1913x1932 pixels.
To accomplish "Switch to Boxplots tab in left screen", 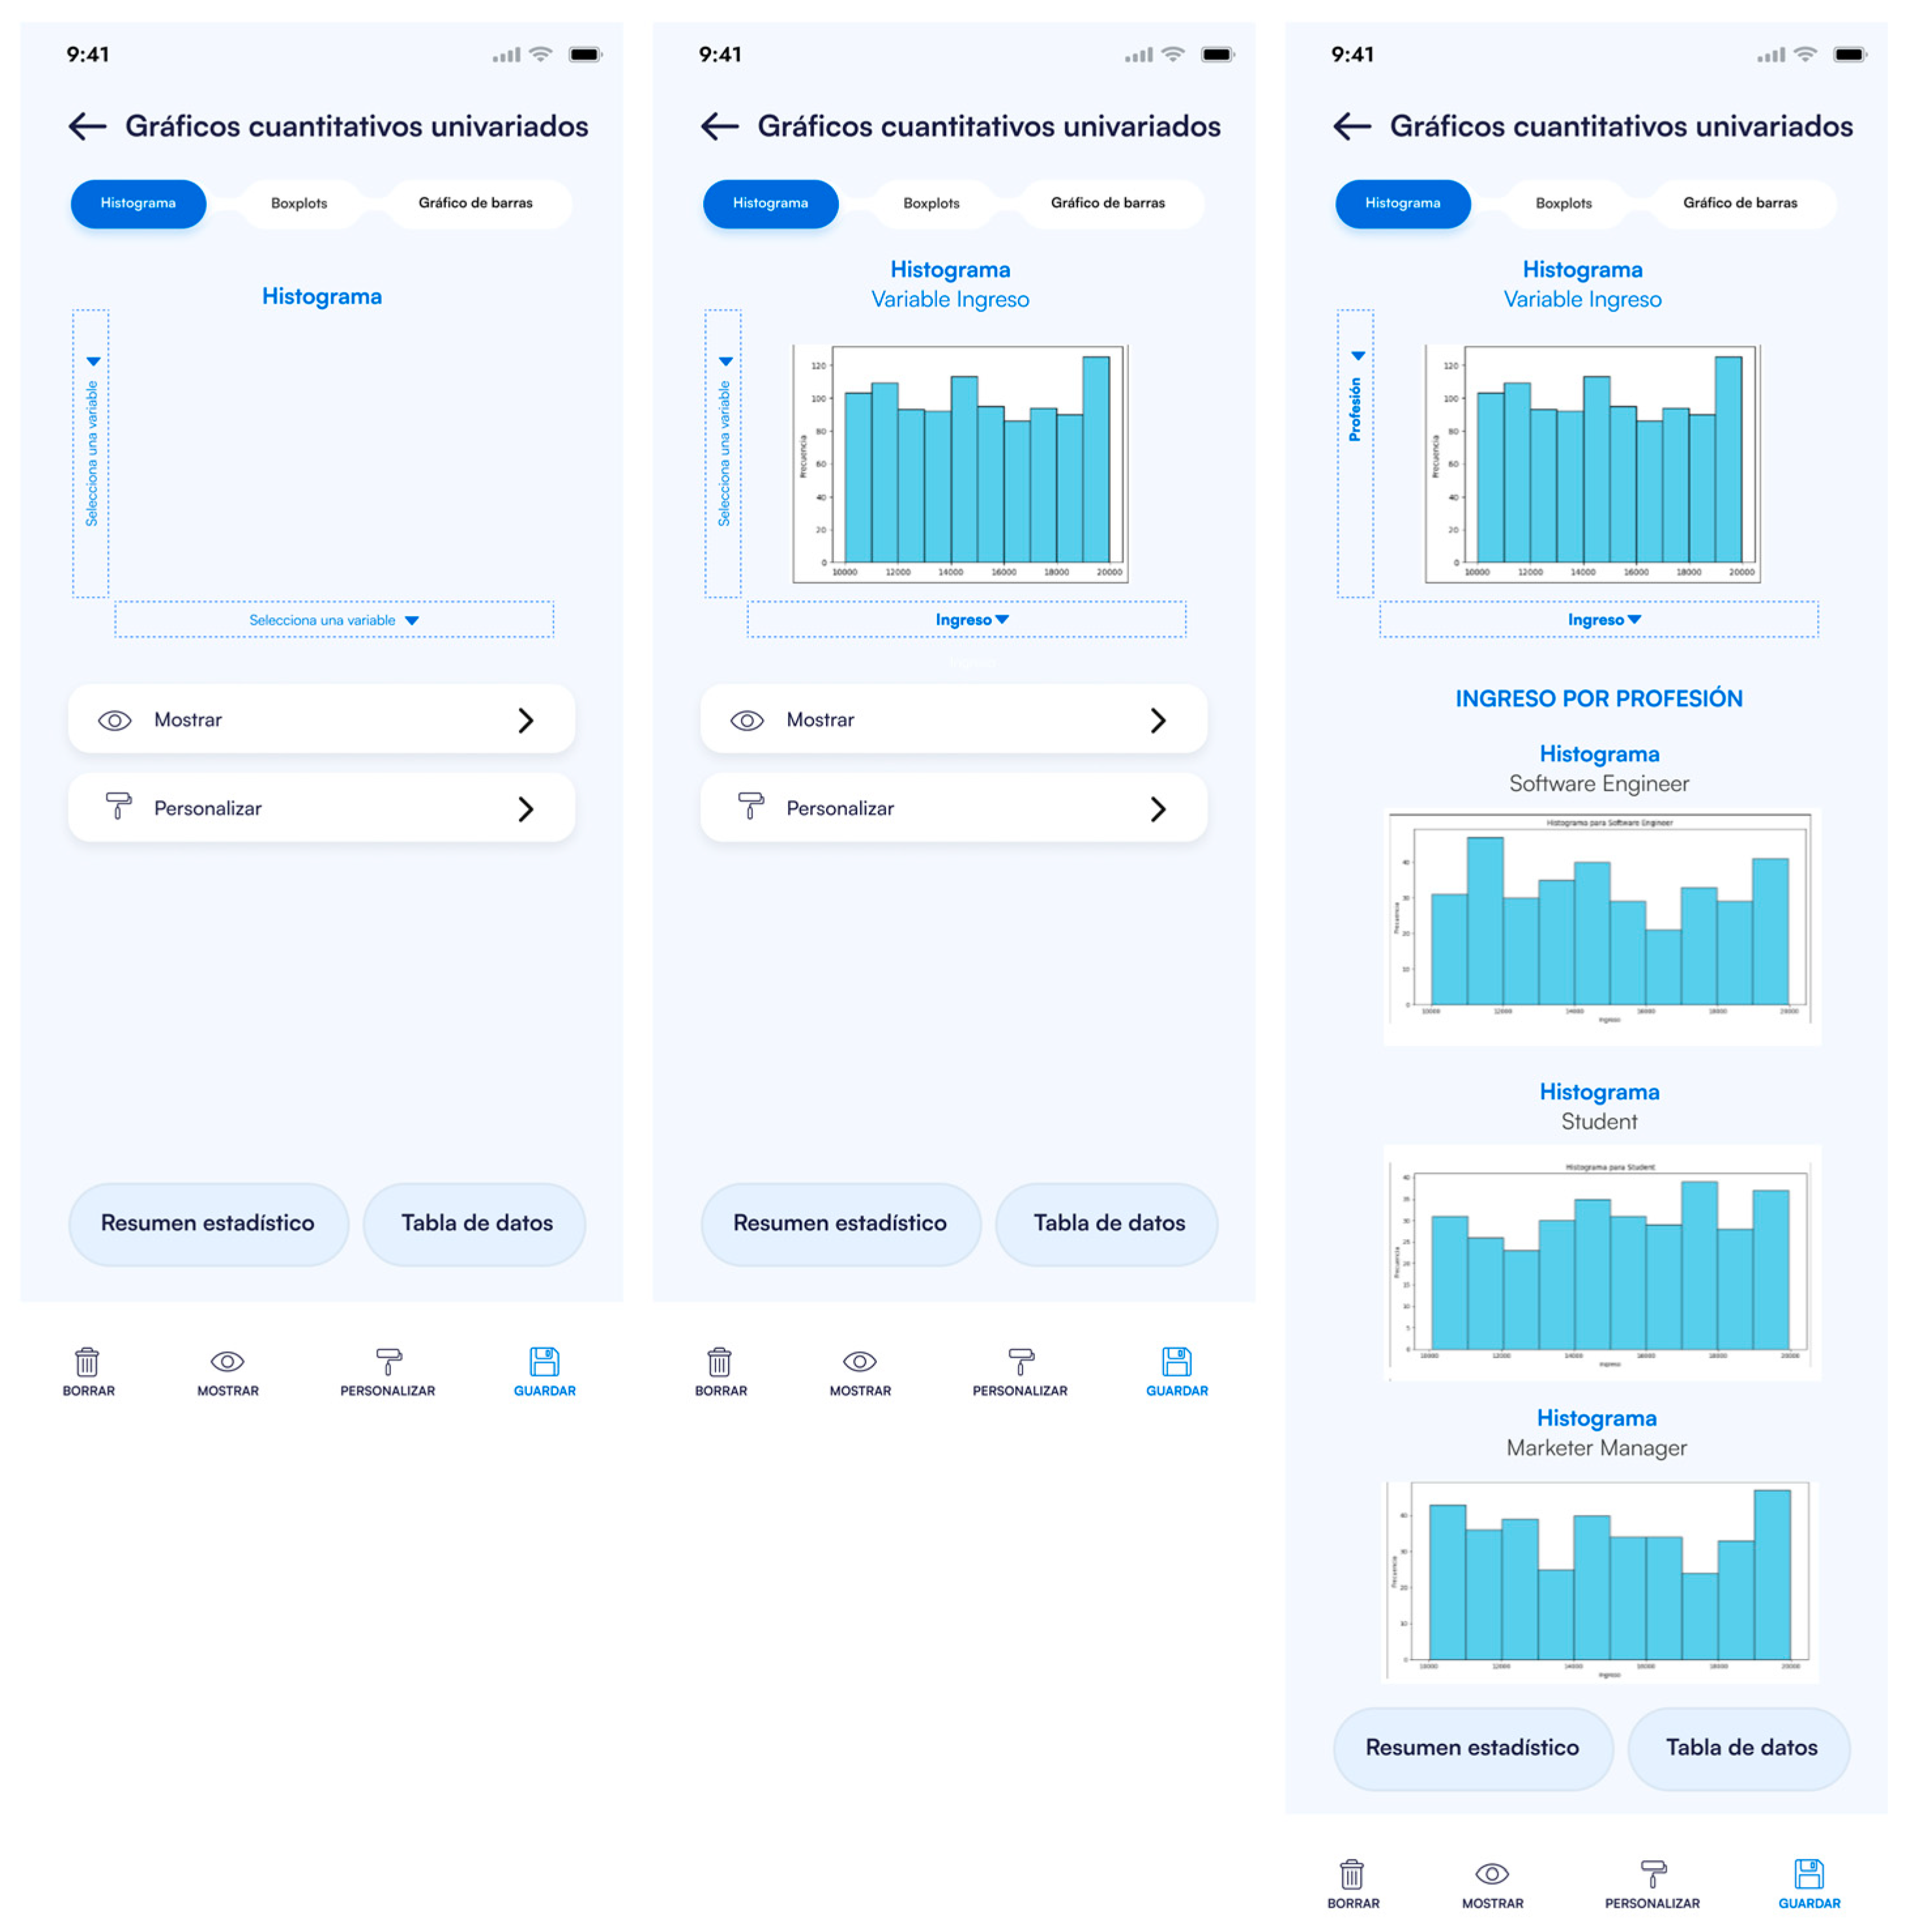I will point(299,203).
